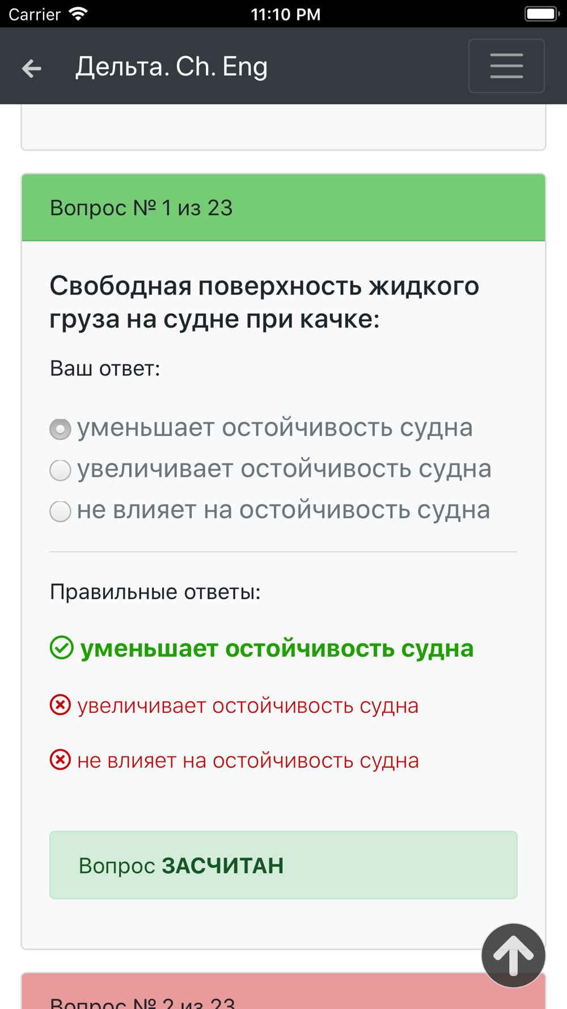This screenshot has height=1009, width=567.
Task: Select radio 'не влияет на остойчивость судна'
Action: [x=60, y=511]
